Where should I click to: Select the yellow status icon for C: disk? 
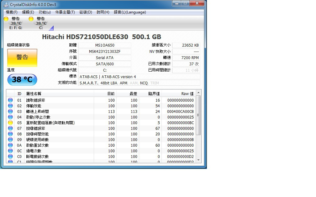[31, 19]
